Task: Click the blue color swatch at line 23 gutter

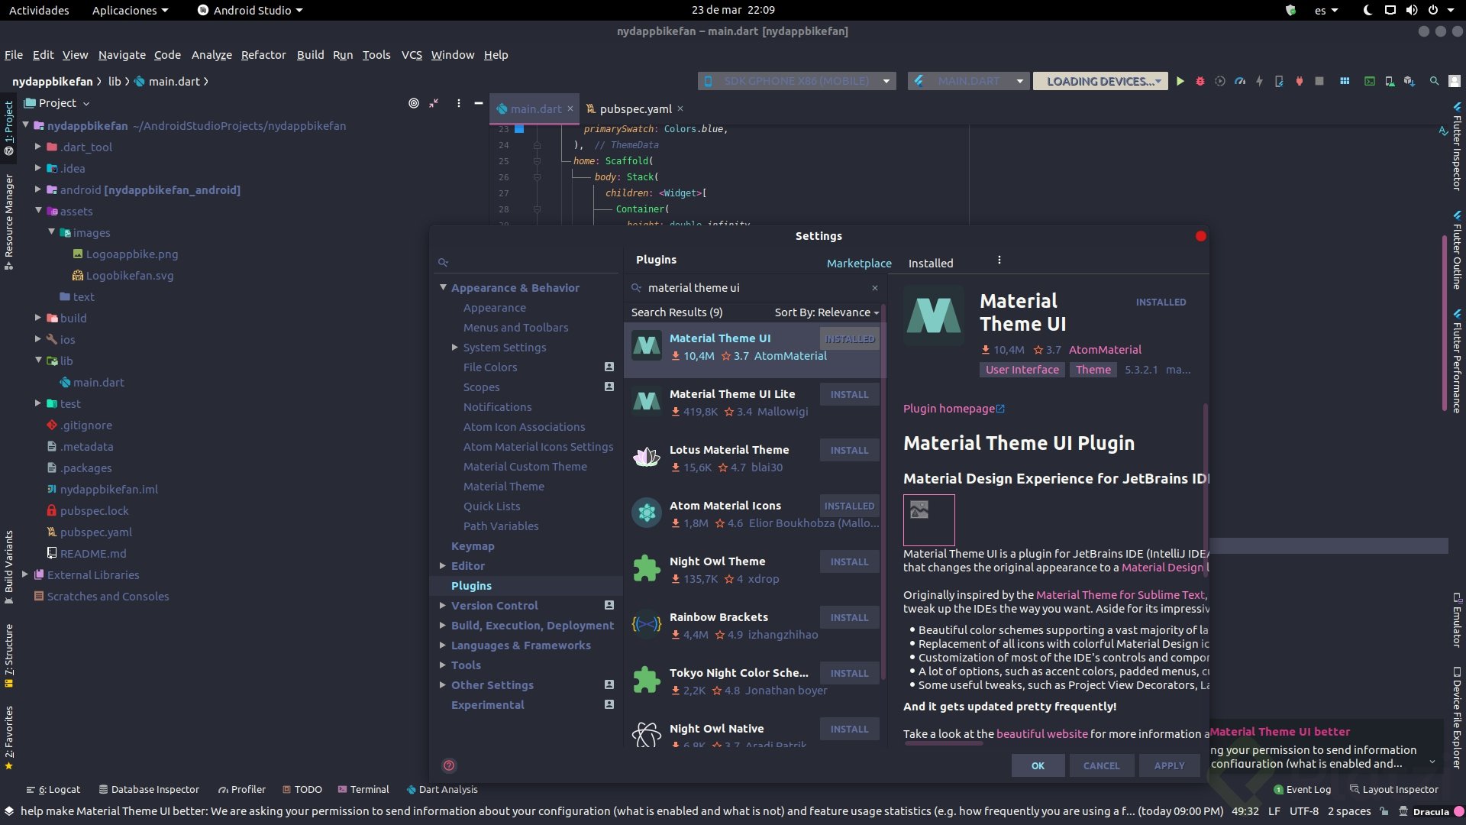Action: (519, 129)
